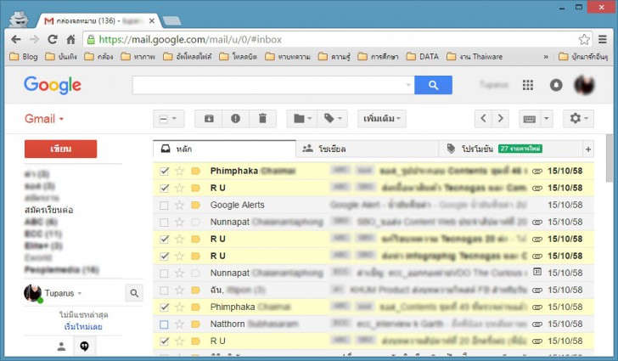Show more bookmarks chevron
Viewport: 618px width, 361px height.
546,57
